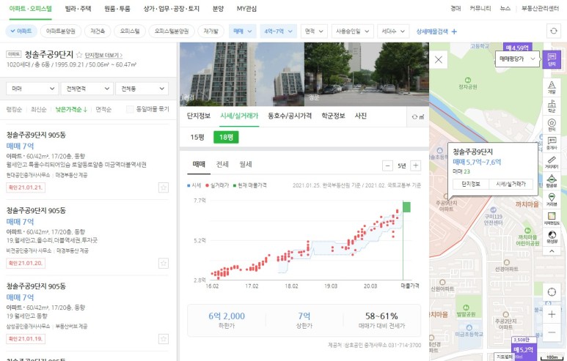567x361 pixels.
Task: Open 면적 area filter dropdown
Action: coord(314,31)
